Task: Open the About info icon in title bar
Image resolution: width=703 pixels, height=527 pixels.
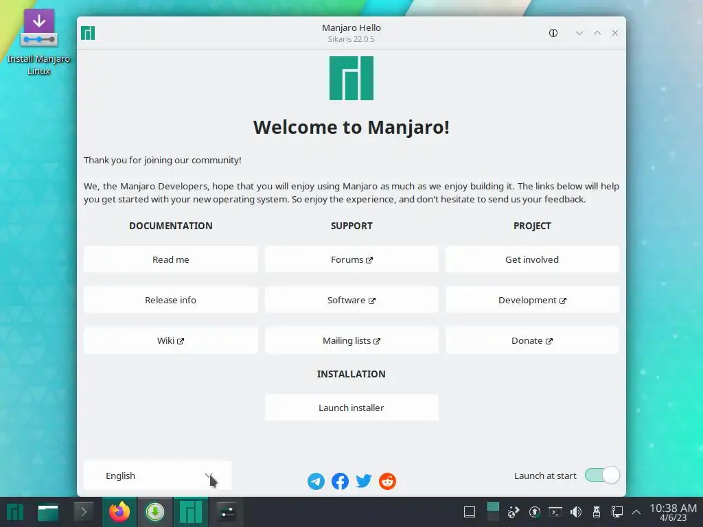Action: [x=553, y=33]
